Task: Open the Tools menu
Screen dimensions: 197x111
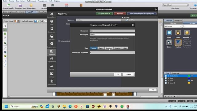Action: coord(50,1)
